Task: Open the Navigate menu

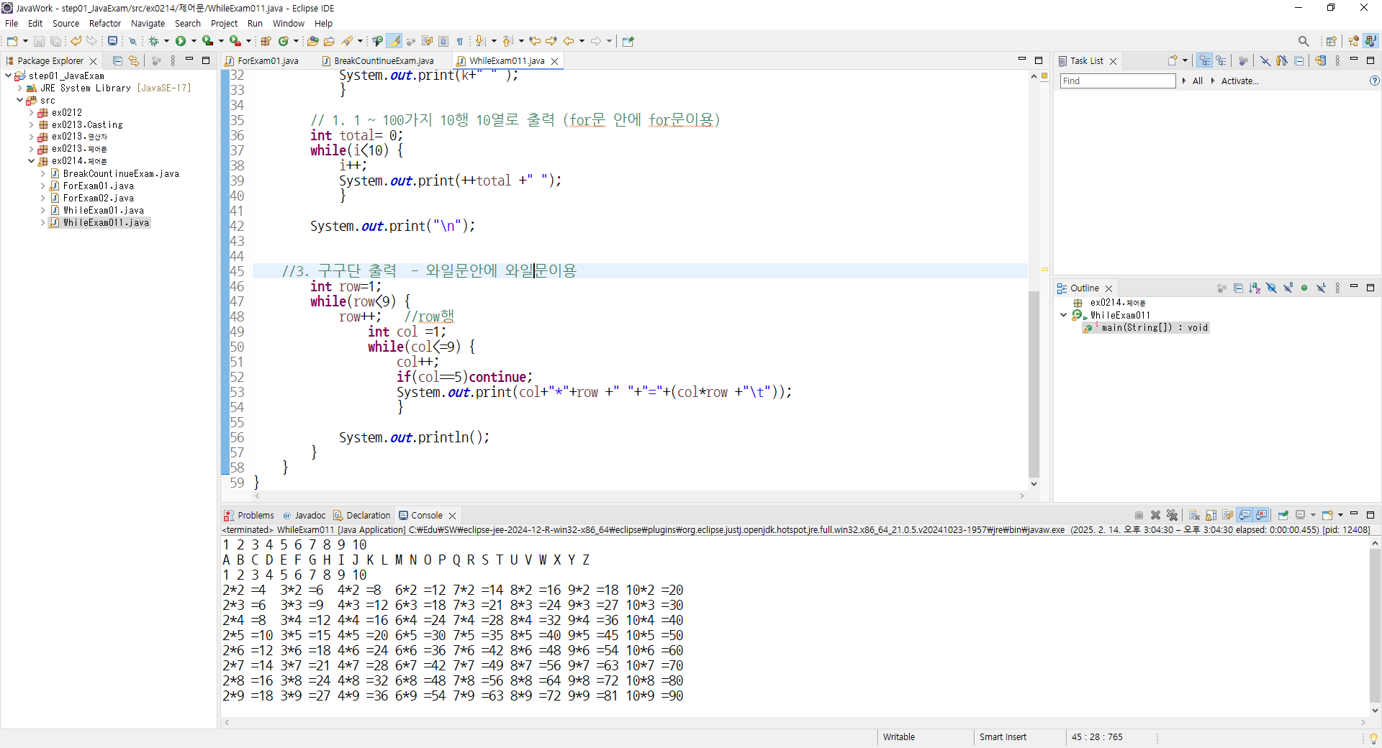Action: [148, 23]
